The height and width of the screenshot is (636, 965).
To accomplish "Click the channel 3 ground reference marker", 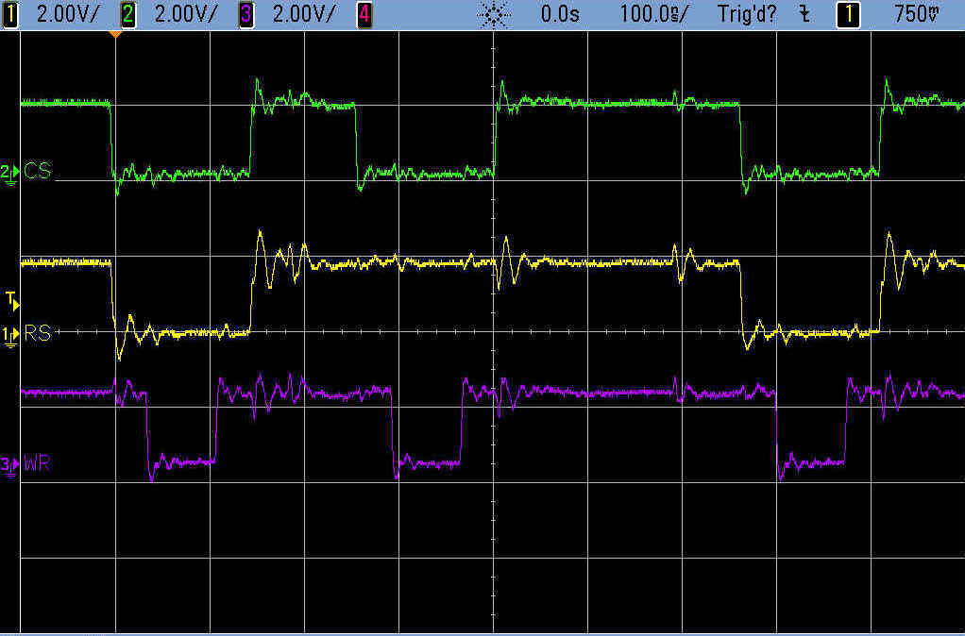I will pos(8,464).
